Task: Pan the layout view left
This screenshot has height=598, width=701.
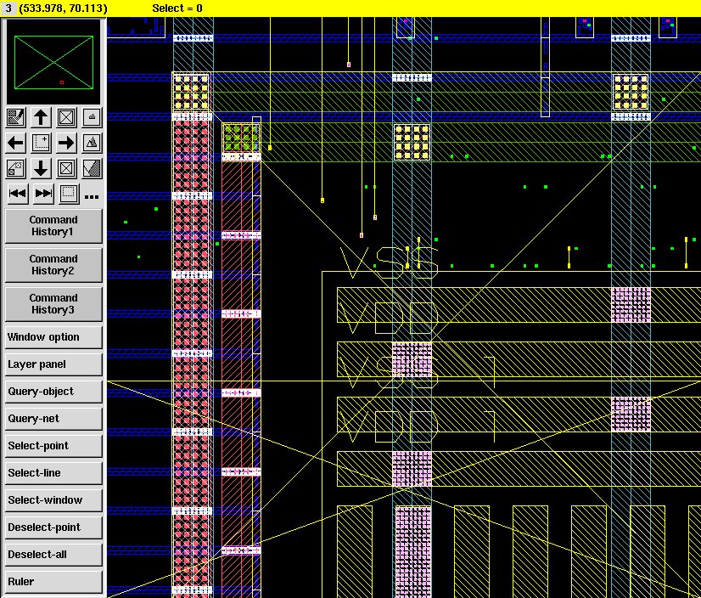Action: coord(16,143)
